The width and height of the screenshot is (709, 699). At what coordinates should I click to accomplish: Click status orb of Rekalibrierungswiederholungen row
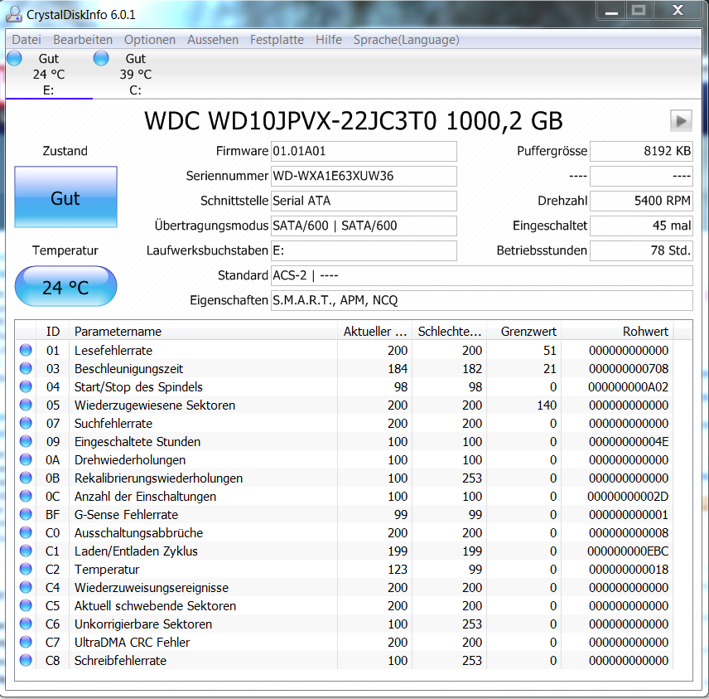[x=26, y=478]
